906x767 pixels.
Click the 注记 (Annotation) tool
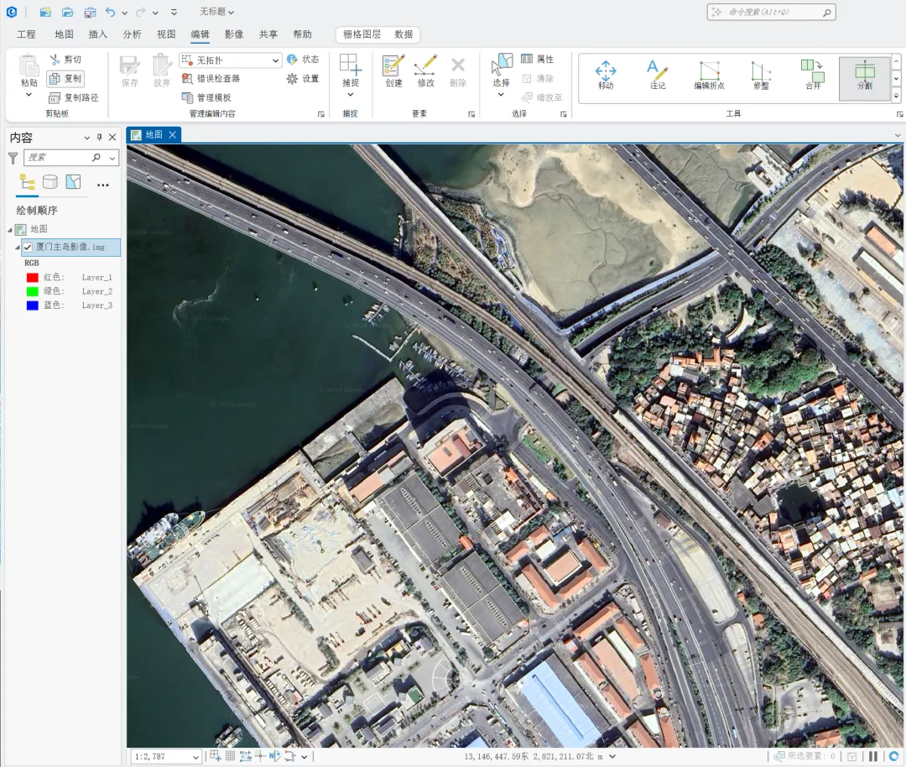658,74
